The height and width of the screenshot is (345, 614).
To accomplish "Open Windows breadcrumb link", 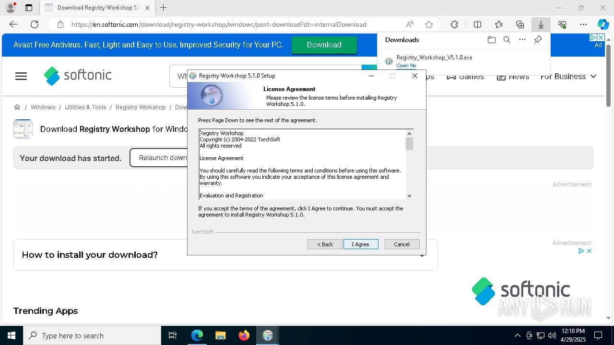I will pos(43,107).
